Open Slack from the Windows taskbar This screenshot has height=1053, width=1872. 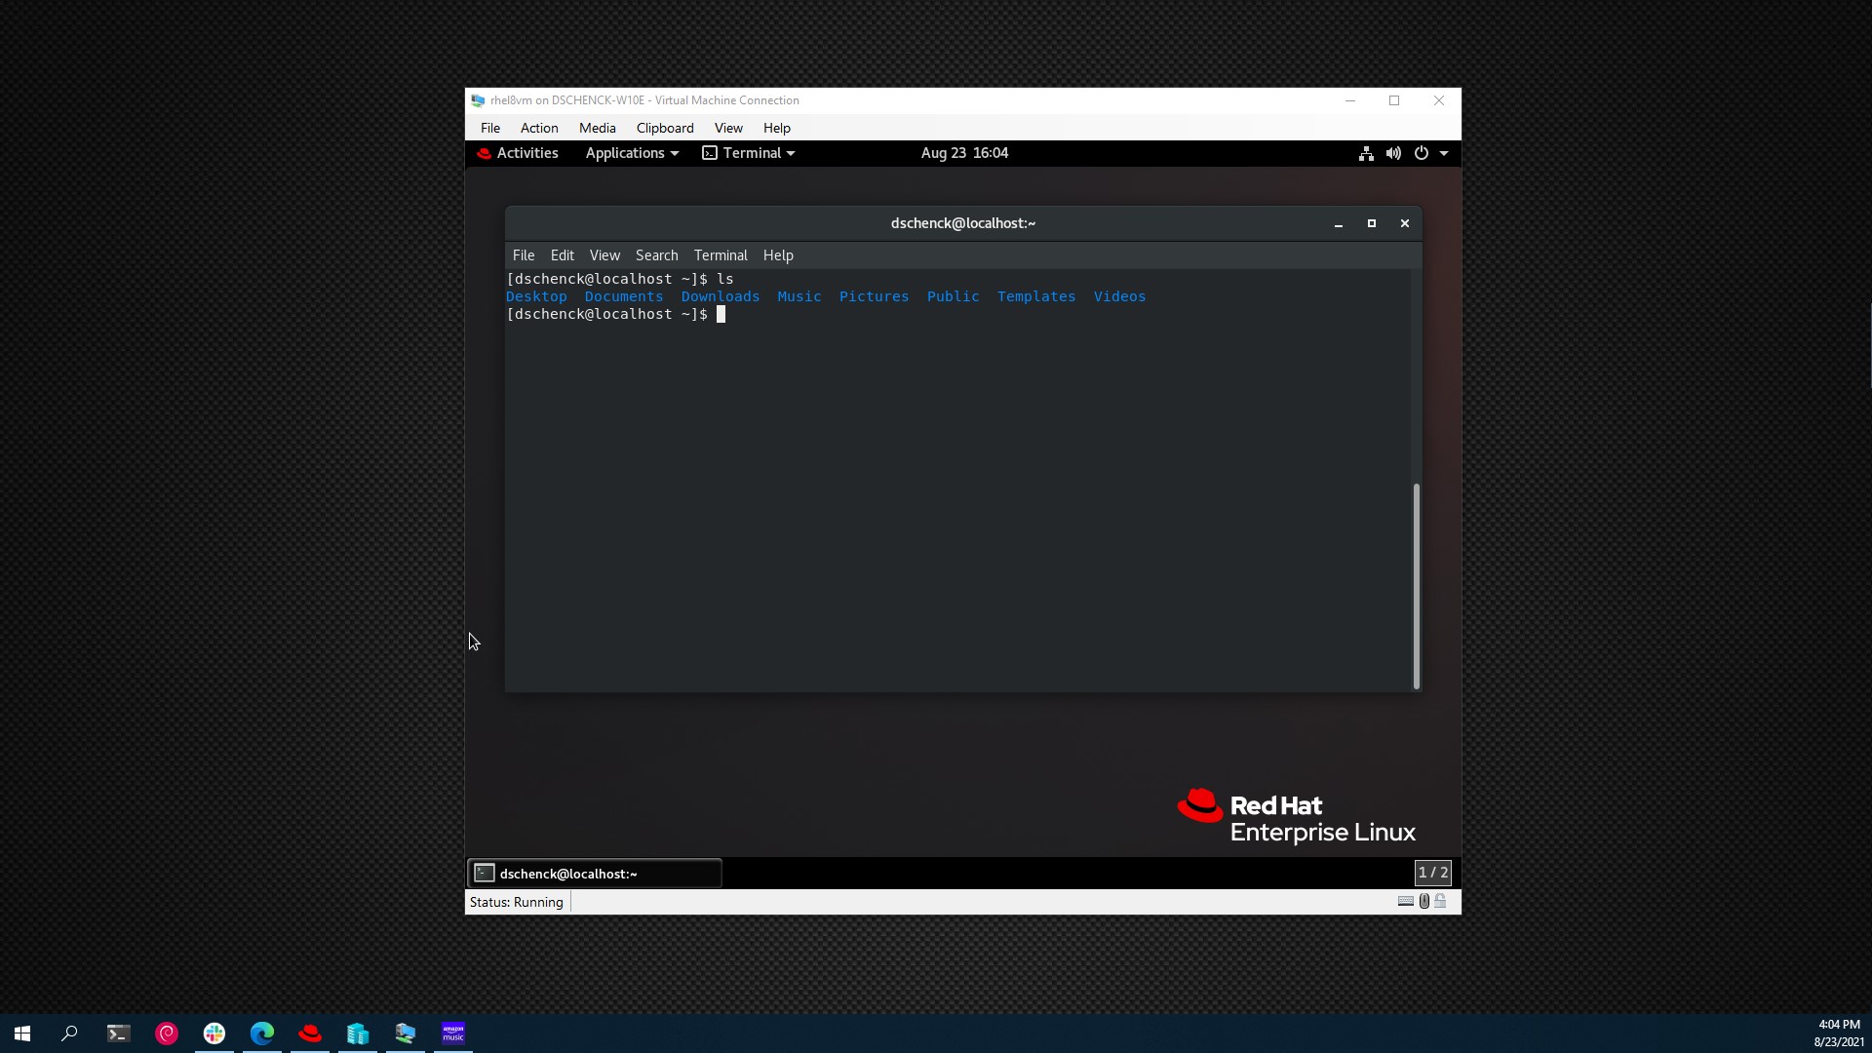(214, 1033)
